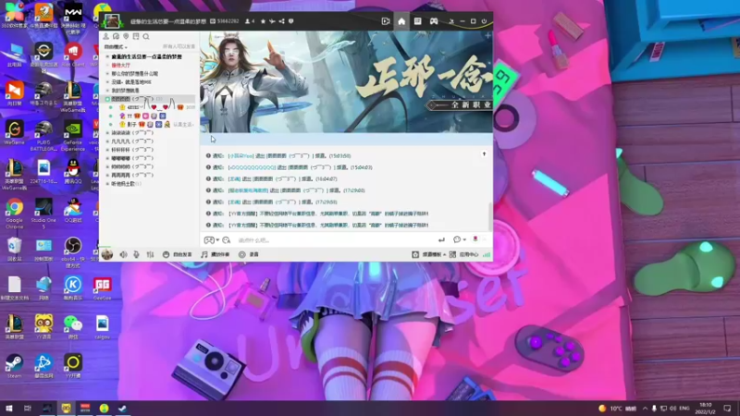This screenshot has height=416, width=740.
Task: Open the audio mixer sliders icon
Action: [x=150, y=255]
